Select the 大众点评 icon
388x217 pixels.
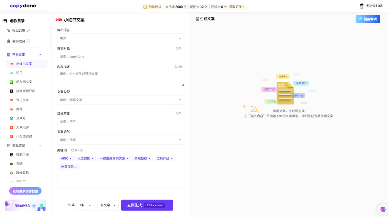(12, 127)
